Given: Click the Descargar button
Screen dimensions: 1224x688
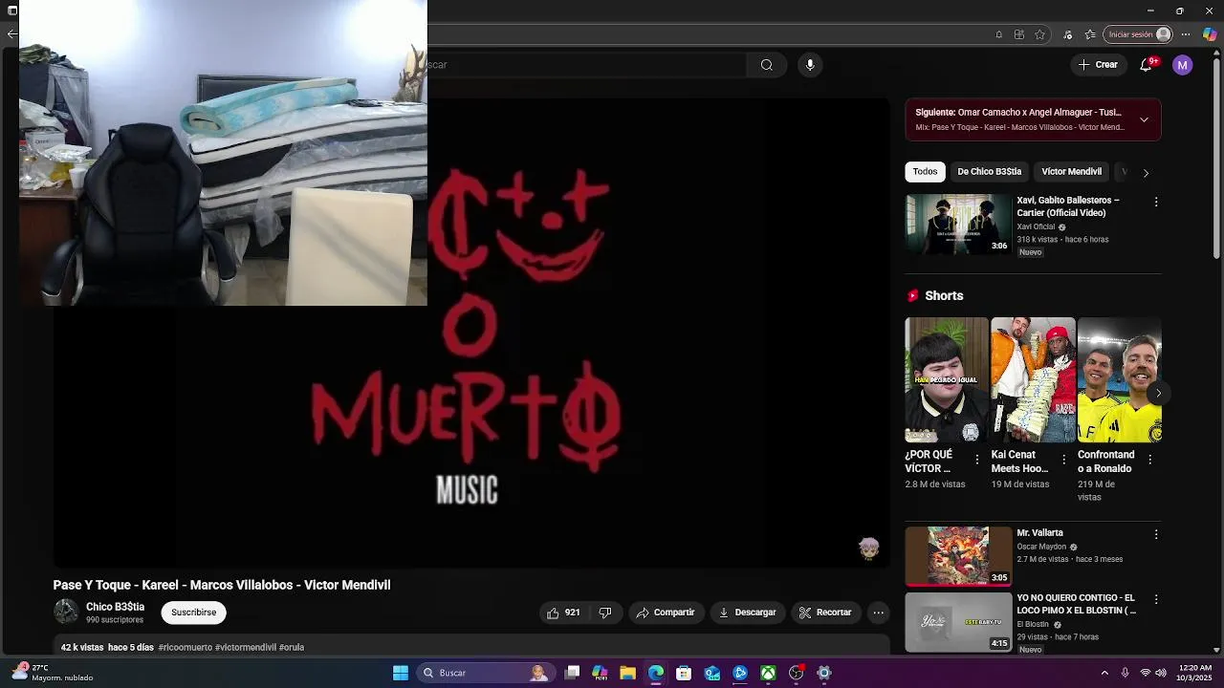Looking at the screenshot, I should point(748,613).
